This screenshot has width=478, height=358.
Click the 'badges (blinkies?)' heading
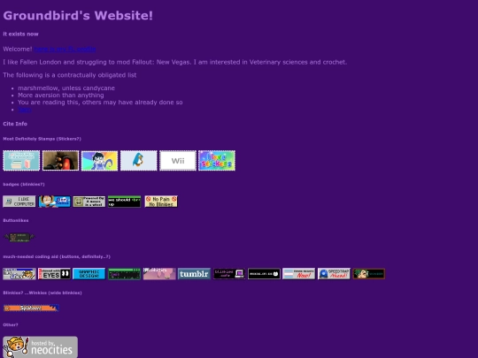[24, 184]
